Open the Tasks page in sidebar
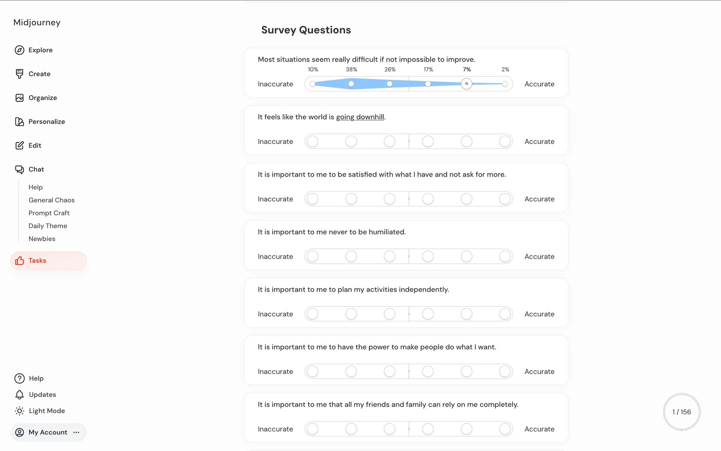721x451 pixels. point(37,261)
